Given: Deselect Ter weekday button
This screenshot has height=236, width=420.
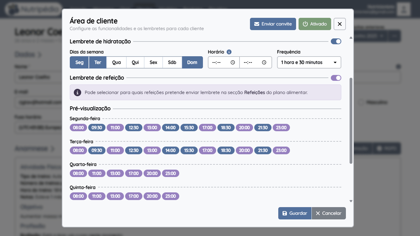Looking at the screenshot, I should pos(98,62).
